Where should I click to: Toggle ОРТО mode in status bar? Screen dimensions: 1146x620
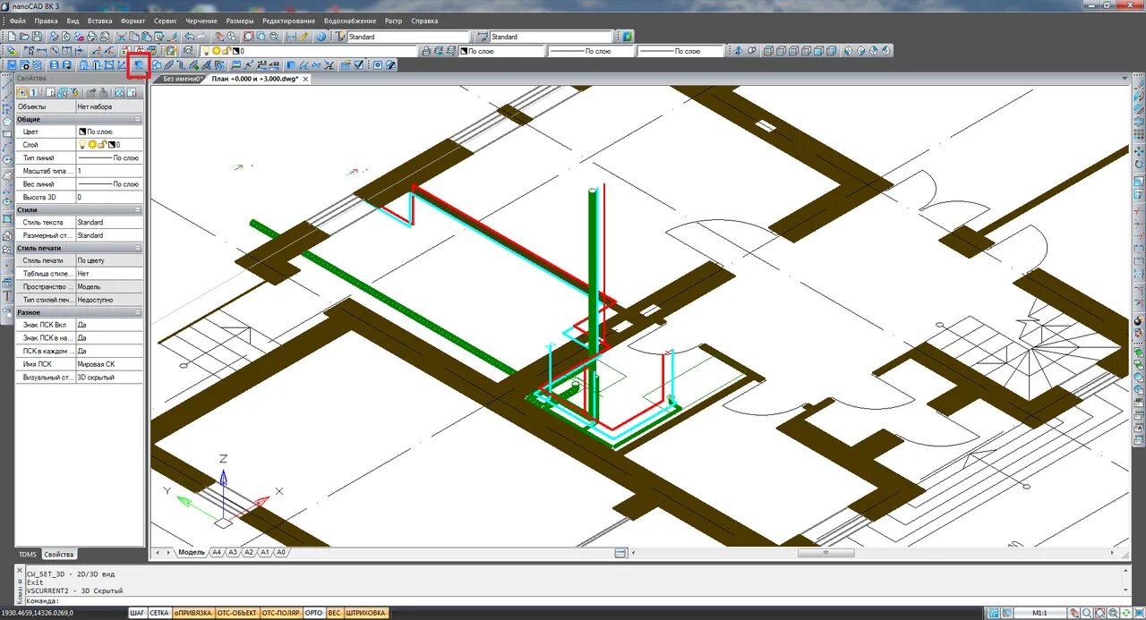[x=313, y=613]
